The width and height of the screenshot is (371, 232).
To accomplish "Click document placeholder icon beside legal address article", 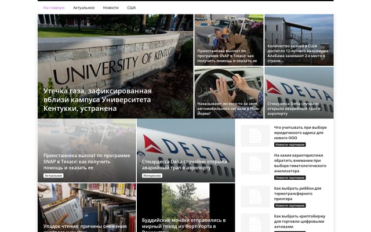I will [x=255, y=135].
